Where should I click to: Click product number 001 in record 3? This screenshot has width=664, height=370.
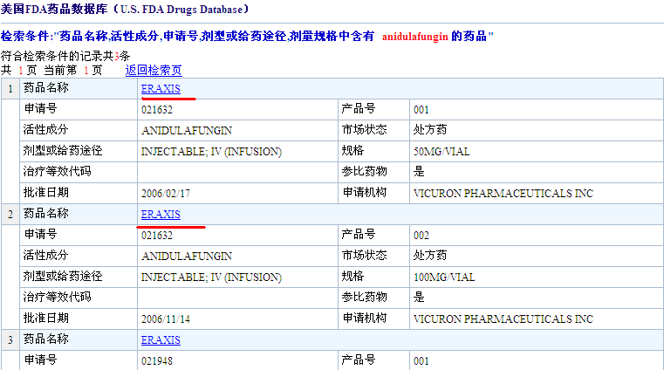421,361
